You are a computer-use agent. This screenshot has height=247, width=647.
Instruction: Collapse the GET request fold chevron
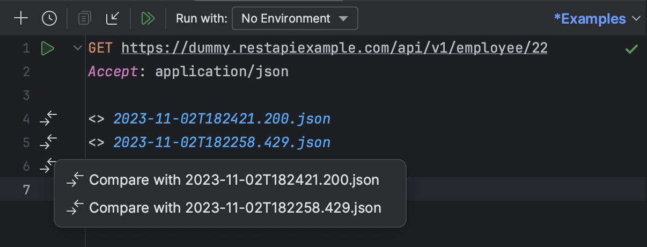(x=77, y=49)
